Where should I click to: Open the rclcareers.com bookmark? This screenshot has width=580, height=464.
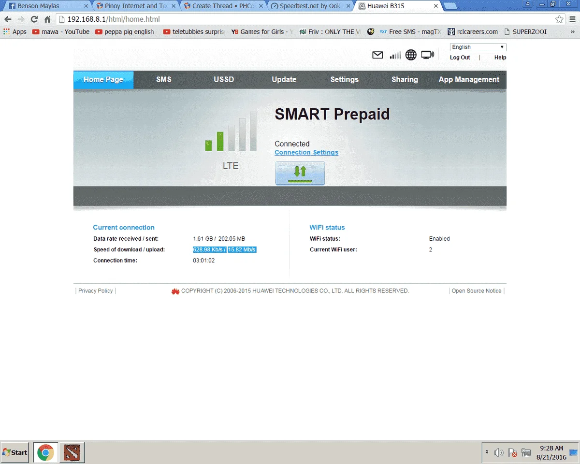click(x=473, y=31)
